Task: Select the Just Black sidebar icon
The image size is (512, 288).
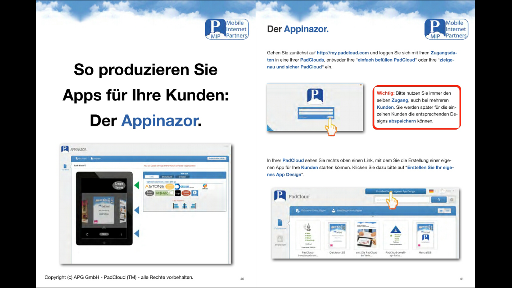Action: 65,167
